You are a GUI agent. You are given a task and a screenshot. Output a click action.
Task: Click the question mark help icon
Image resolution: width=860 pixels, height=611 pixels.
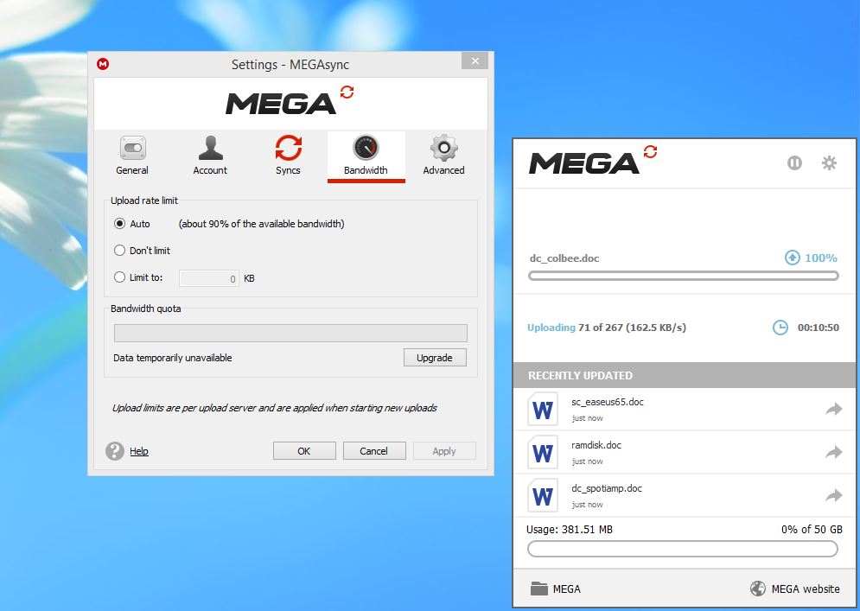point(115,451)
